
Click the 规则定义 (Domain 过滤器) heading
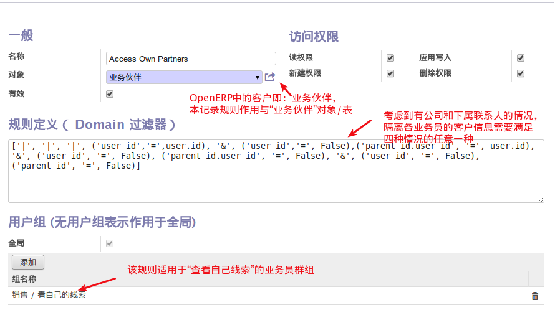tap(92, 125)
